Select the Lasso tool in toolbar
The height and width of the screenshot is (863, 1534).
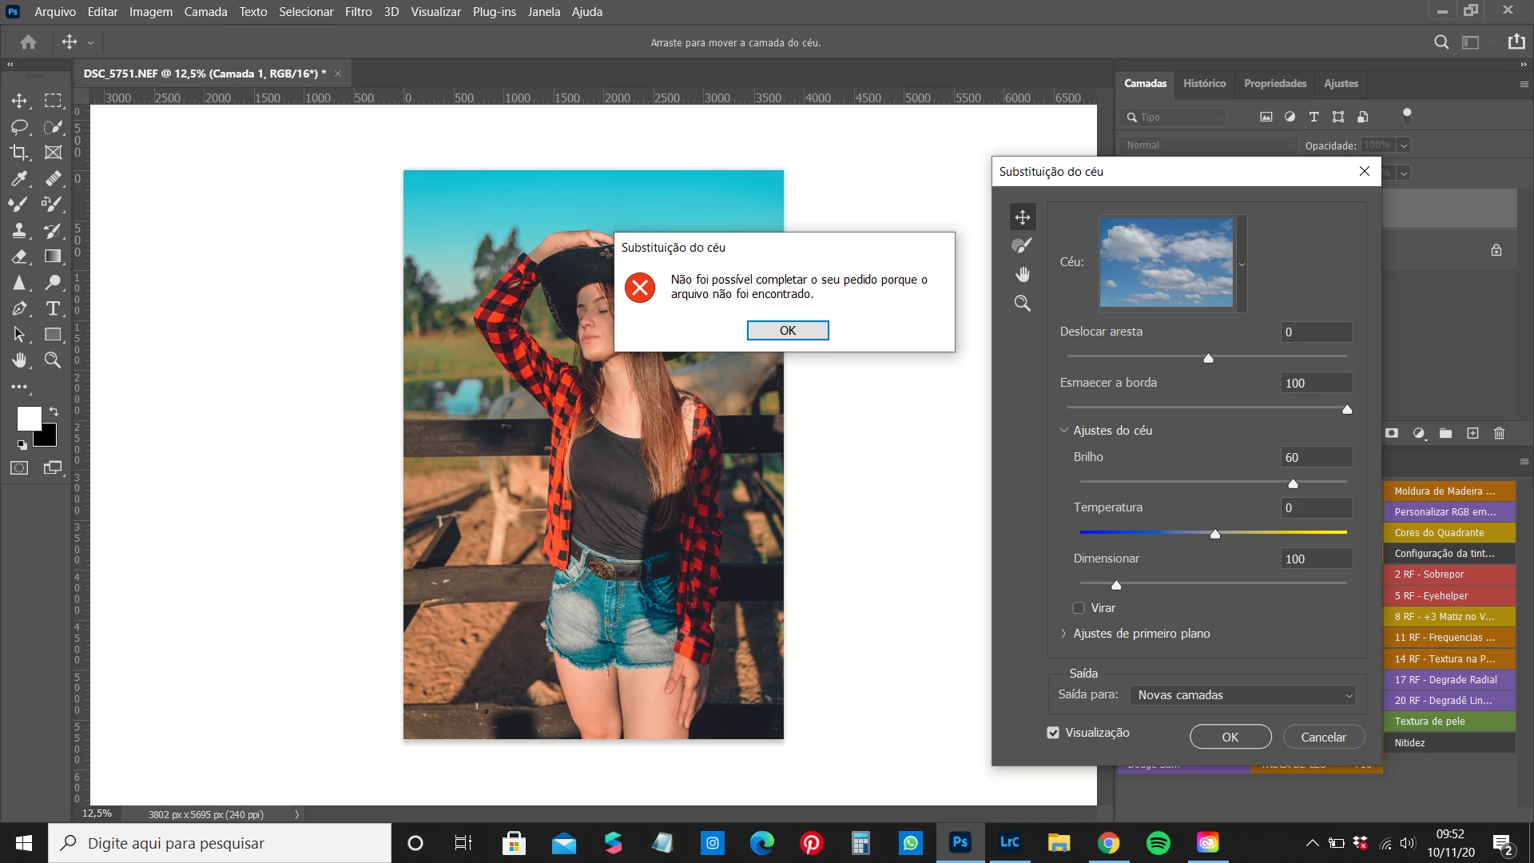coord(19,126)
